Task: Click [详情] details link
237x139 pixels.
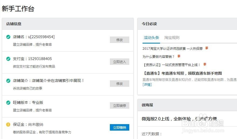Action: pyautogui.click(x=147, y=84)
